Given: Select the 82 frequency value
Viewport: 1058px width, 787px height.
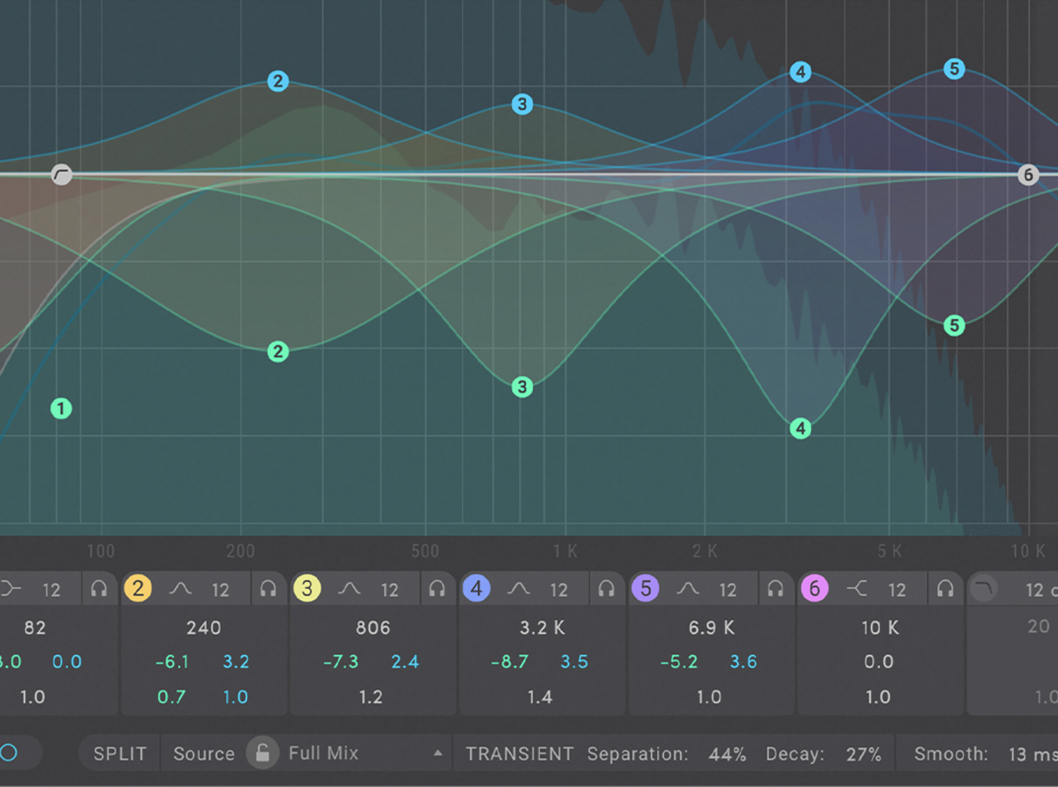Looking at the screenshot, I should 35,628.
